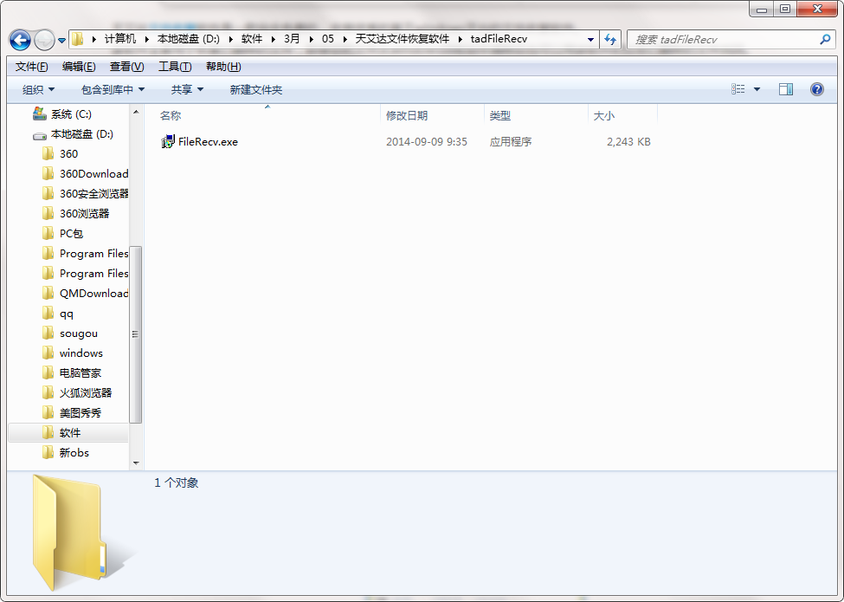
Task: Select the highlighted 软件 folder in sidebar
Action: (x=68, y=433)
